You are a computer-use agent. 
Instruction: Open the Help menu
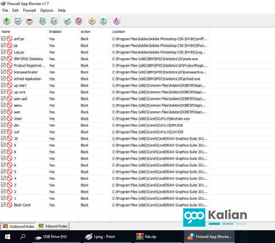click(62, 10)
